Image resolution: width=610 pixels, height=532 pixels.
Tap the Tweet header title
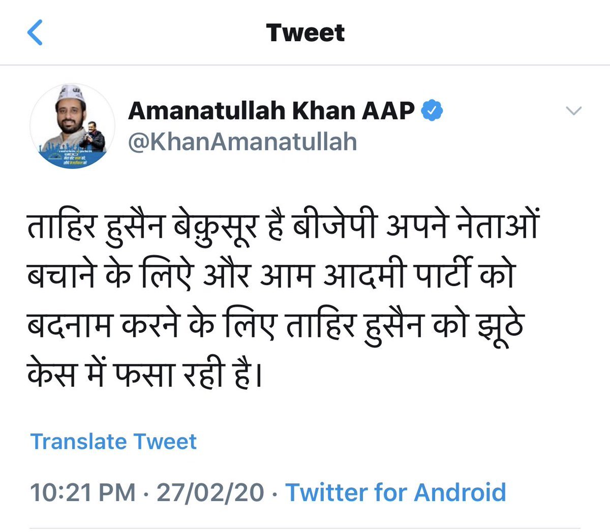click(x=305, y=33)
